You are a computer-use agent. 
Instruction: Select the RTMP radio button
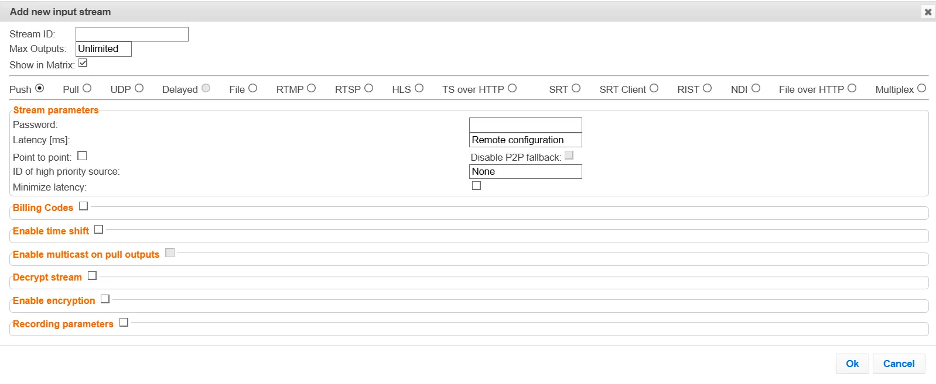tap(312, 88)
